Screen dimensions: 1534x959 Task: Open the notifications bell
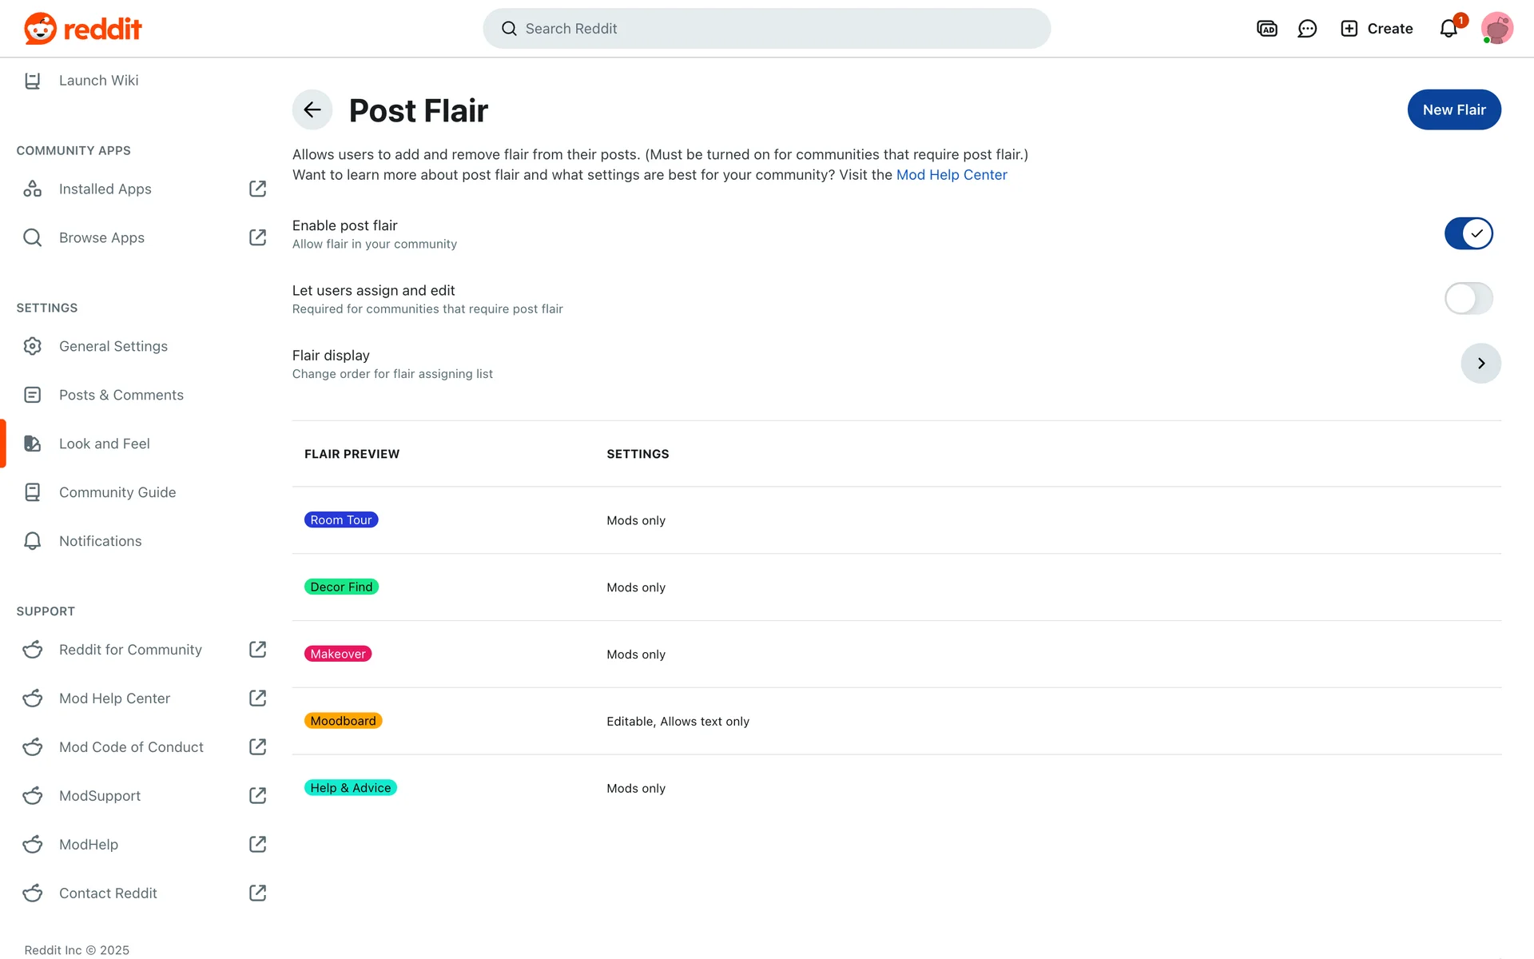pyautogui.click(x=1449, y=29)
